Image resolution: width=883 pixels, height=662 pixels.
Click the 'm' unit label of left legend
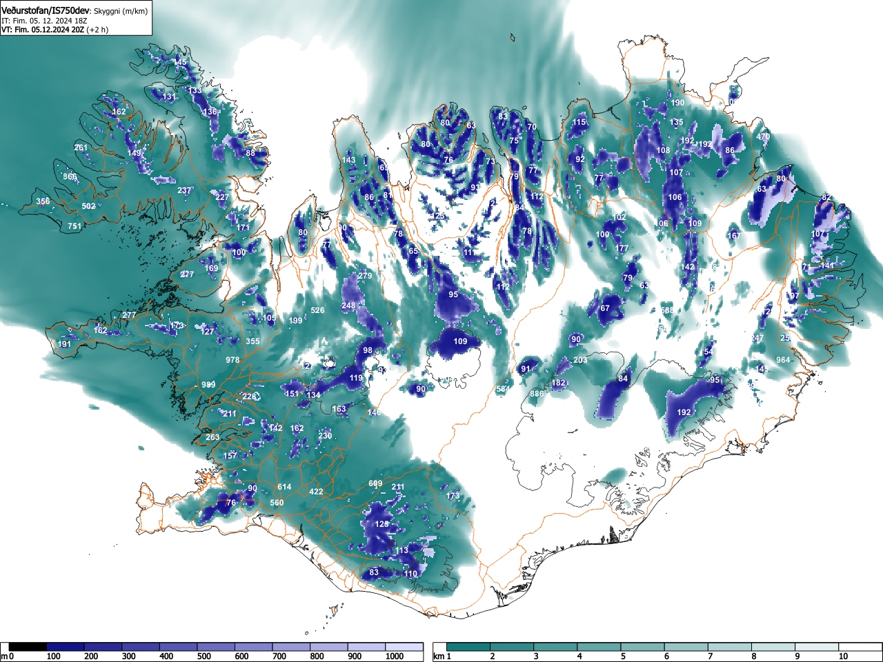click(4, 656)
